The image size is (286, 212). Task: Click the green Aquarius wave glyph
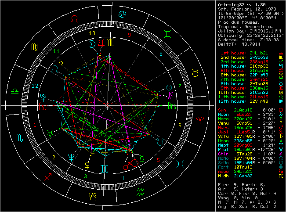[141, 192]
